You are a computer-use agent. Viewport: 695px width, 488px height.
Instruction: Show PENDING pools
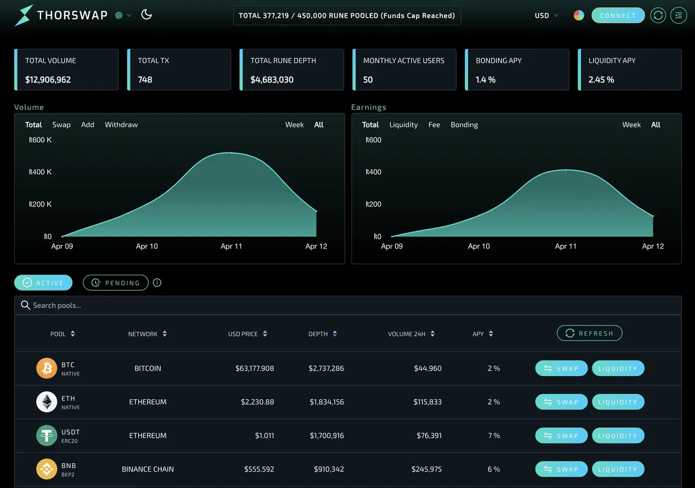[116, 283]
